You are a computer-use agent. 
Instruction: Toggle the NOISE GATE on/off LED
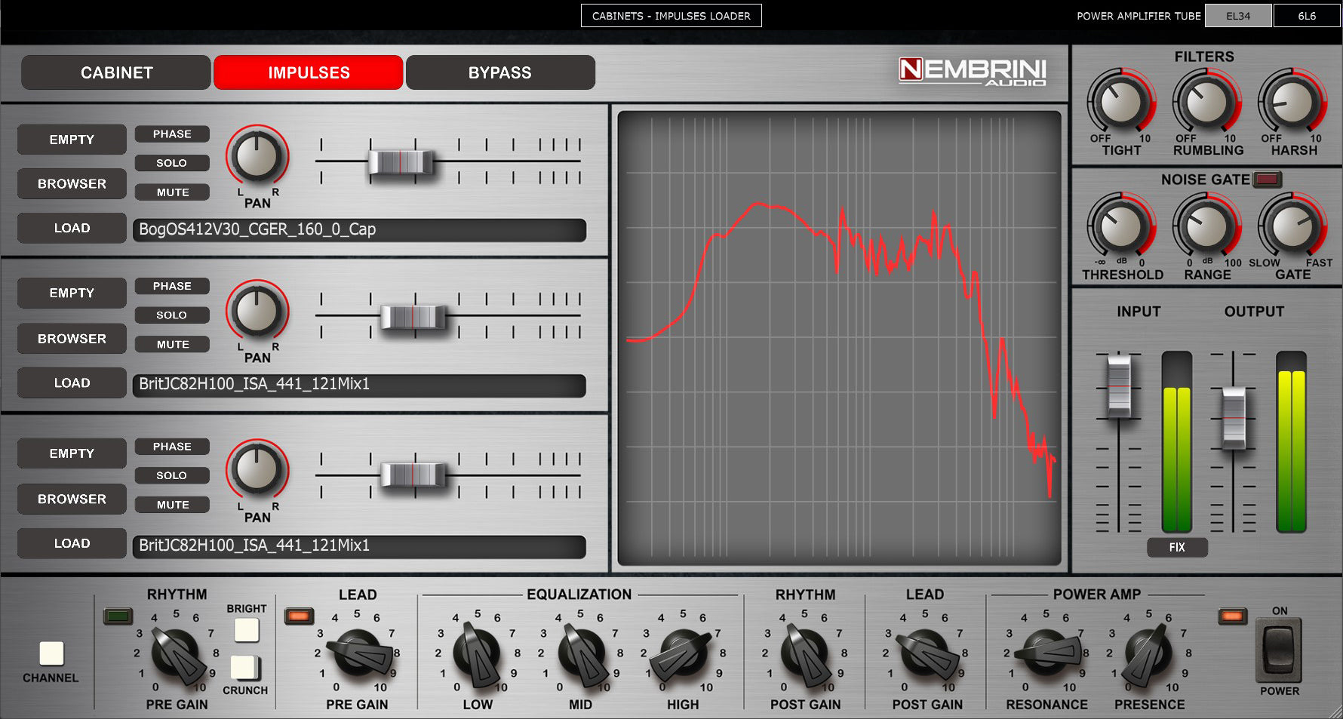point(1268,180)
